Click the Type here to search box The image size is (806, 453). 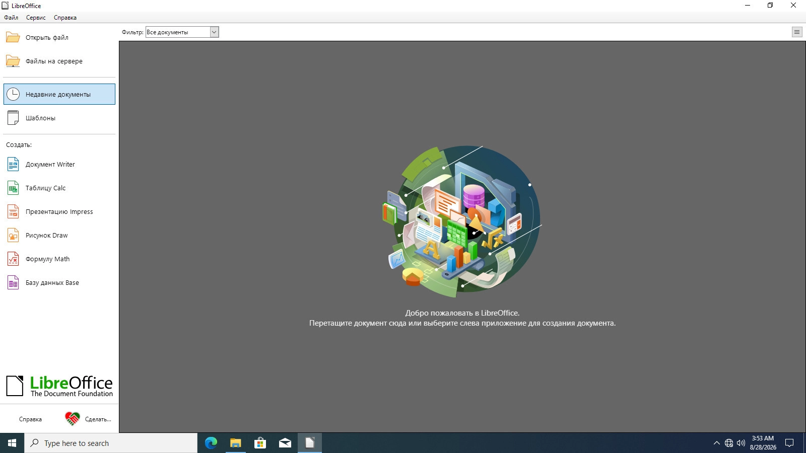coord(111,443)
